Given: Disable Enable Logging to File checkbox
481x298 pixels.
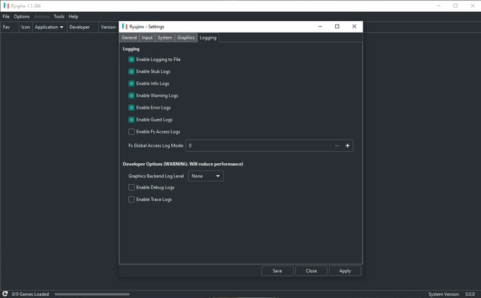Looking at the screenshot, I should click(x=131, y=60).
